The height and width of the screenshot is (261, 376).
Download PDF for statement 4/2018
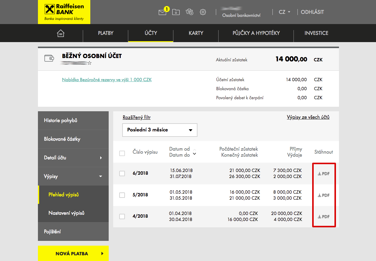pyautogui.click(x=324, y=216)
